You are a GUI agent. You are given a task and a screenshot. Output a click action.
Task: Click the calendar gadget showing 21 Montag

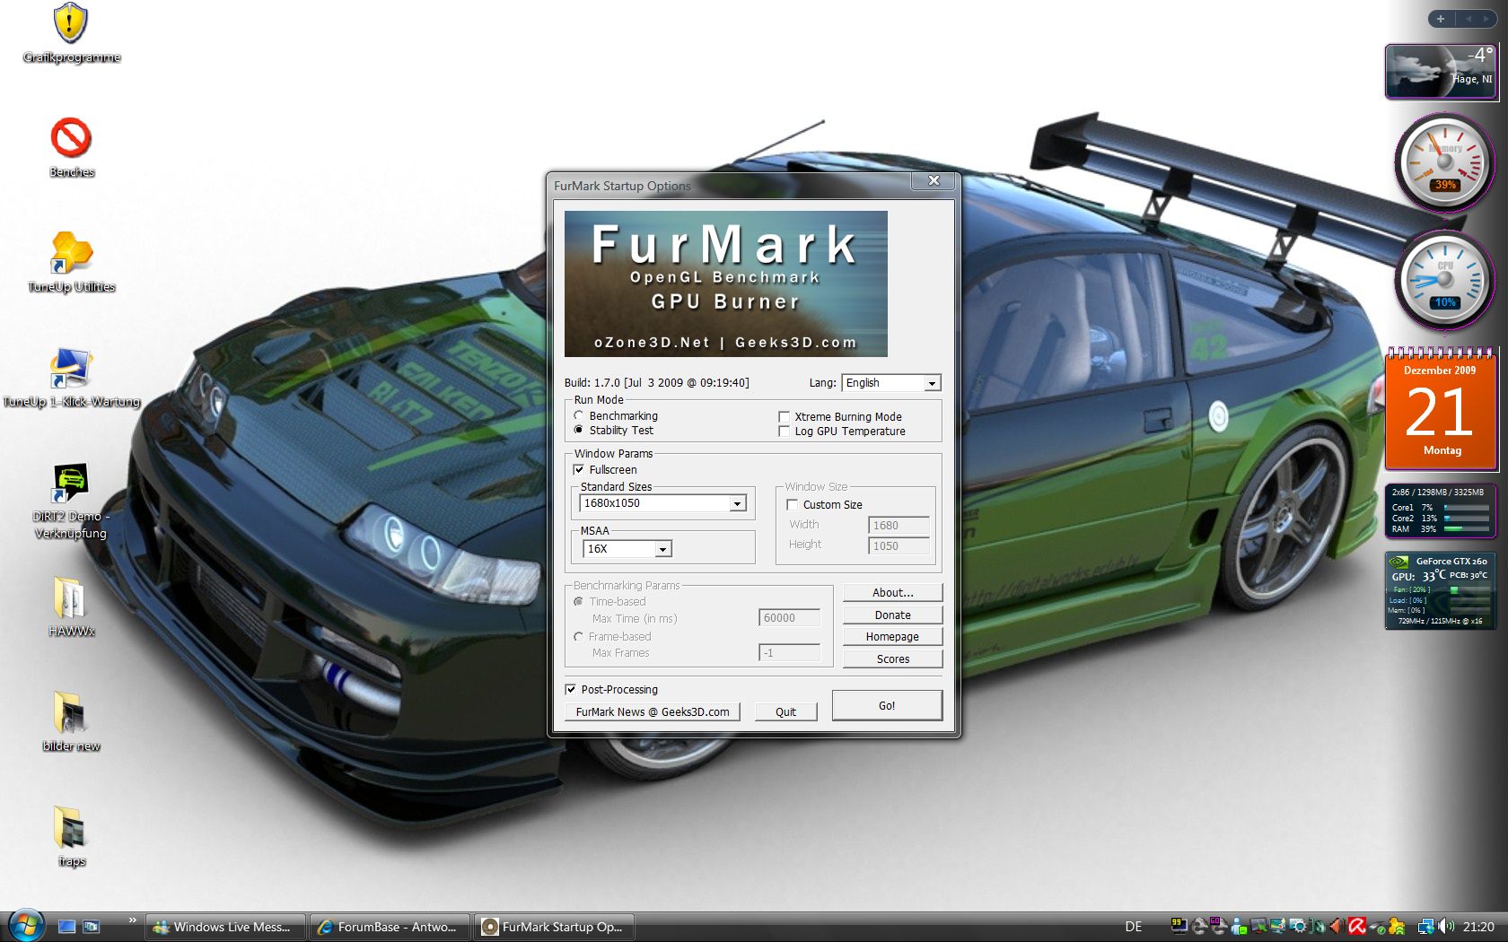[x=1441, y=408]
